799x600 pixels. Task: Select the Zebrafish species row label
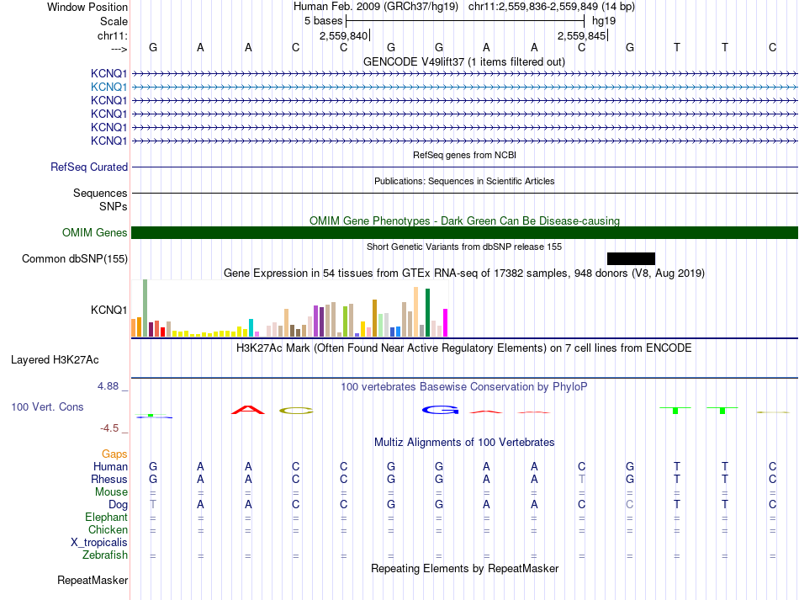coord(105,555)
